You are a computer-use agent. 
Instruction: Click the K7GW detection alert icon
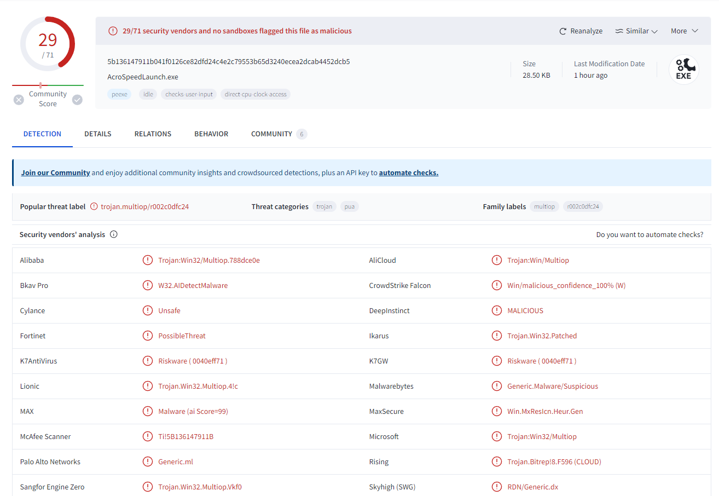pyautogui.click(x=497, y=361)
